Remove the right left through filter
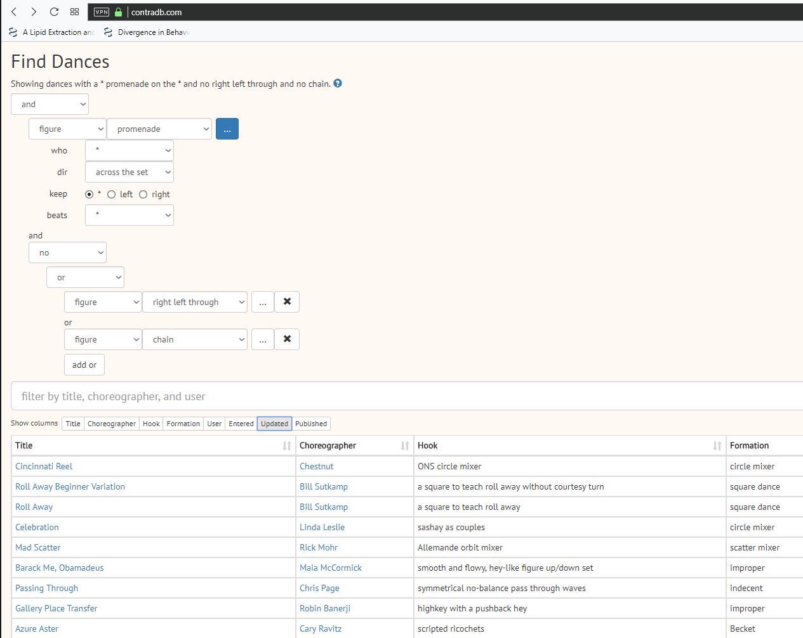The width and height of the screenshot is (803, 638). 287,302
